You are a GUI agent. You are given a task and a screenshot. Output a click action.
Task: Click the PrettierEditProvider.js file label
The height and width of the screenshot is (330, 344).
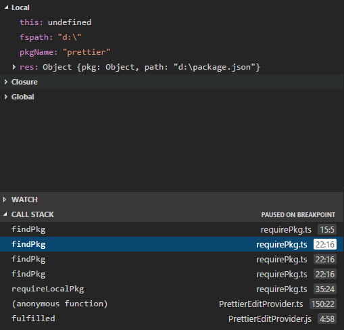pyautogui.click(x=270, y=319)
